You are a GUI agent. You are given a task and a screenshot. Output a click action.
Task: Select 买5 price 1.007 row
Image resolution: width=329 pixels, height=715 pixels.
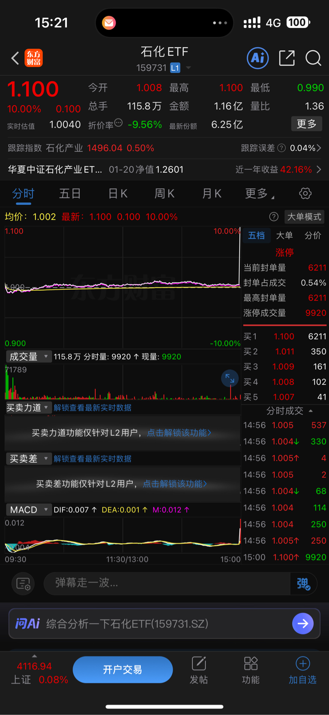tap(284, 397)
